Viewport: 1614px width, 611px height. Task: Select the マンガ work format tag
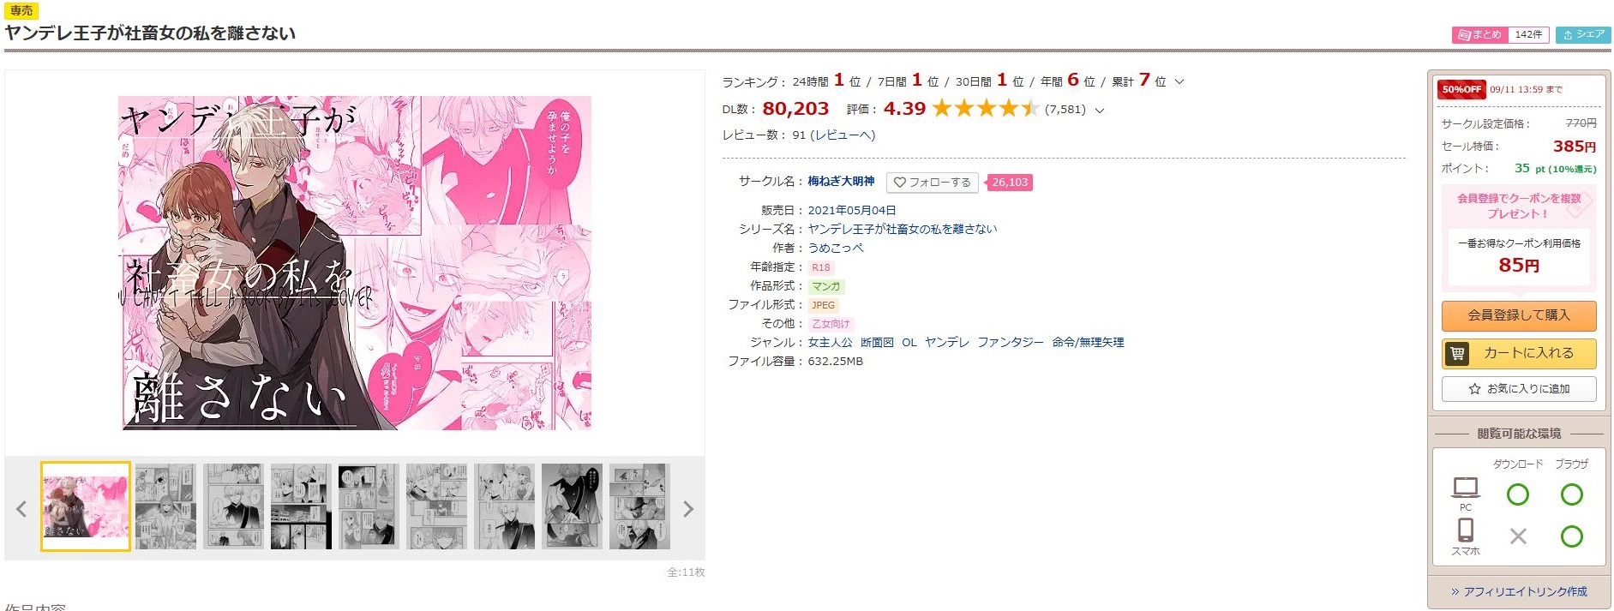click(x=826, y=286)
